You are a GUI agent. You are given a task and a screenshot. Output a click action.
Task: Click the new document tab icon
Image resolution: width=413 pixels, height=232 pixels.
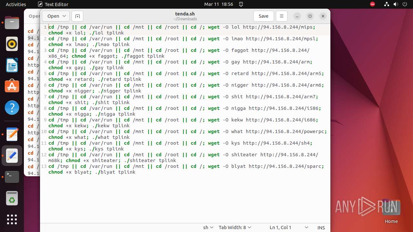click(x=77, y=16)
